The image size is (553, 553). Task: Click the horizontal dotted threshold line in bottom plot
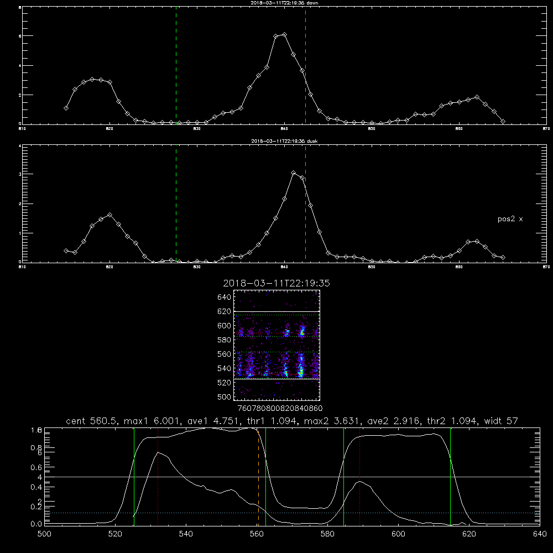(x=292, y=513)
